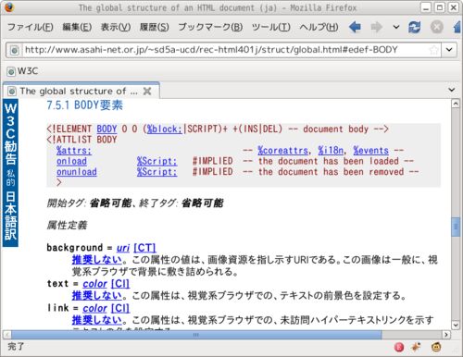The height and width of the screenshot is (357, 463).
Task: Click the Forward navigation arrow
Action: point(376,27)
